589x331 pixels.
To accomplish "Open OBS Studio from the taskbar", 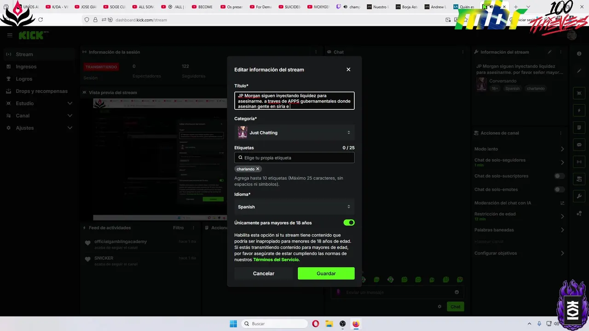I will coord(342,324).
